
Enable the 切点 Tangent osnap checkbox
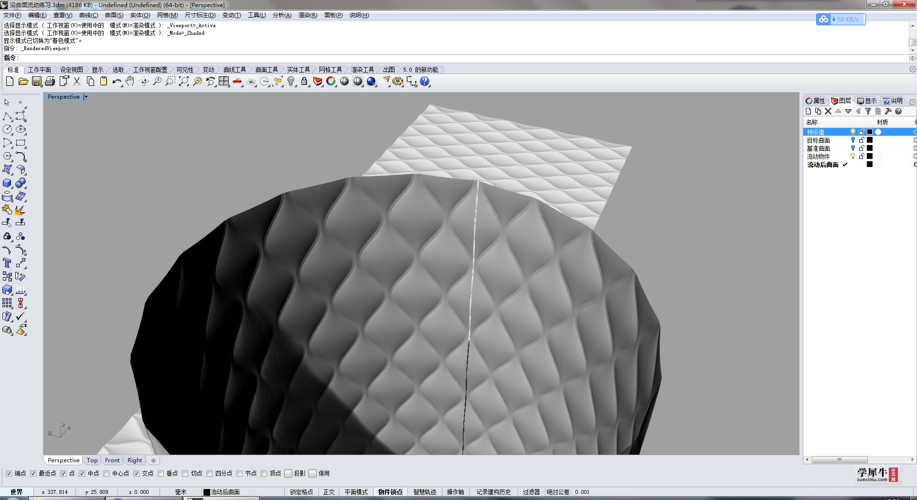coord(185,474)
